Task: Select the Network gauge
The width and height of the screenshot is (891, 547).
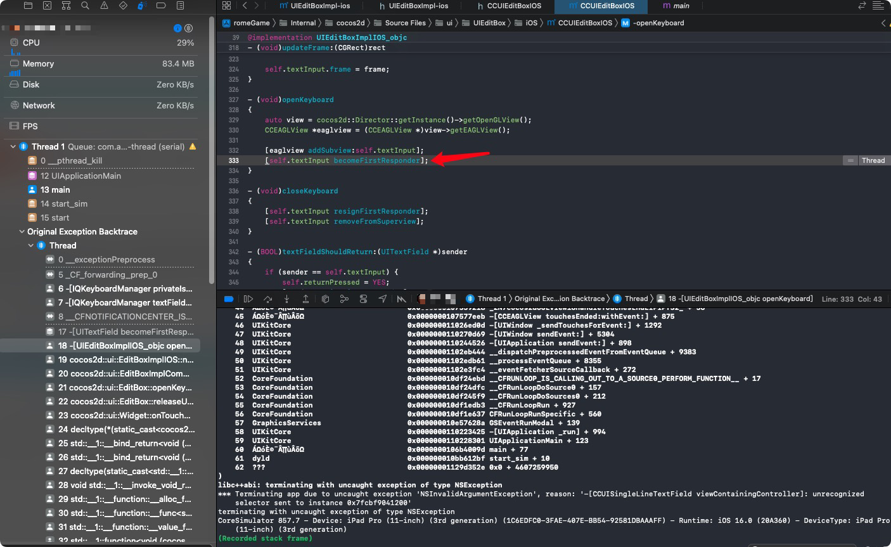Action: pos(102,106)
